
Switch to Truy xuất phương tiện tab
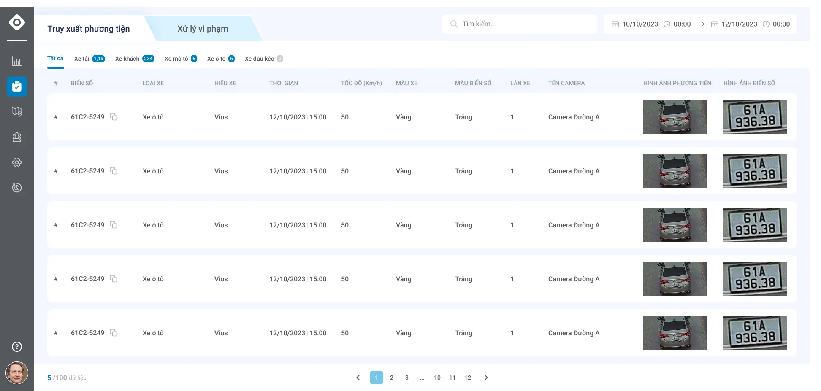[x=89, y=29]
